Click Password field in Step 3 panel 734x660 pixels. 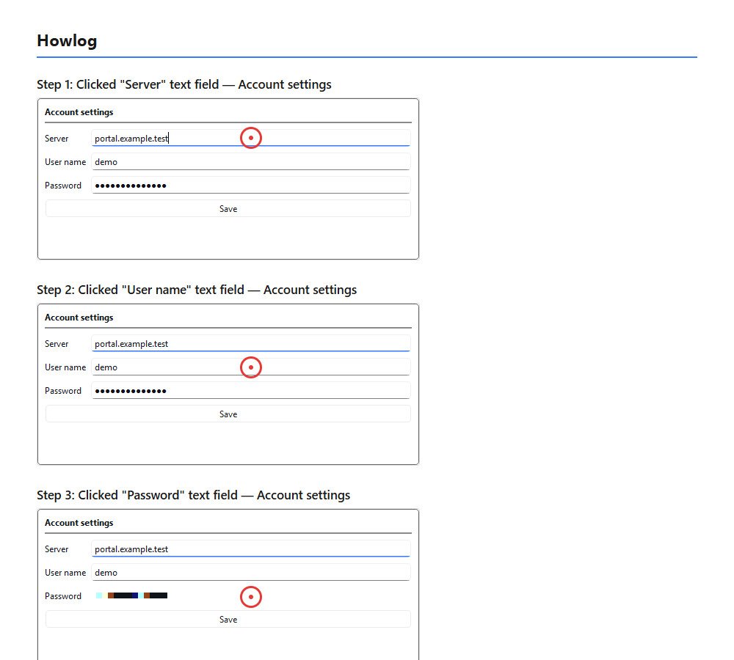coord(251,595)
